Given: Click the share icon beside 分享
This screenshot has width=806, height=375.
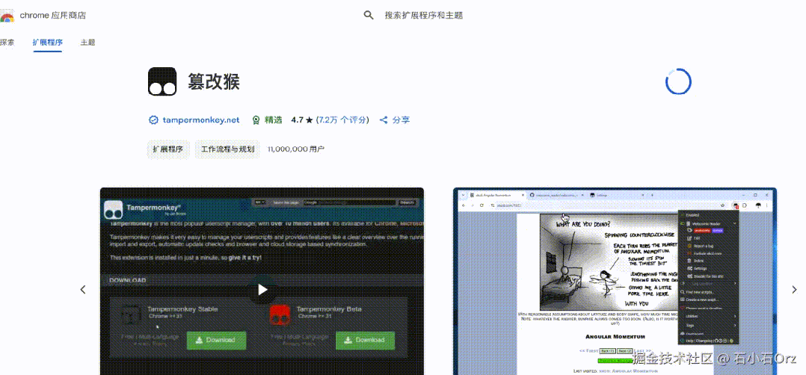Looking at the screenshot, I should pos(384,120).
